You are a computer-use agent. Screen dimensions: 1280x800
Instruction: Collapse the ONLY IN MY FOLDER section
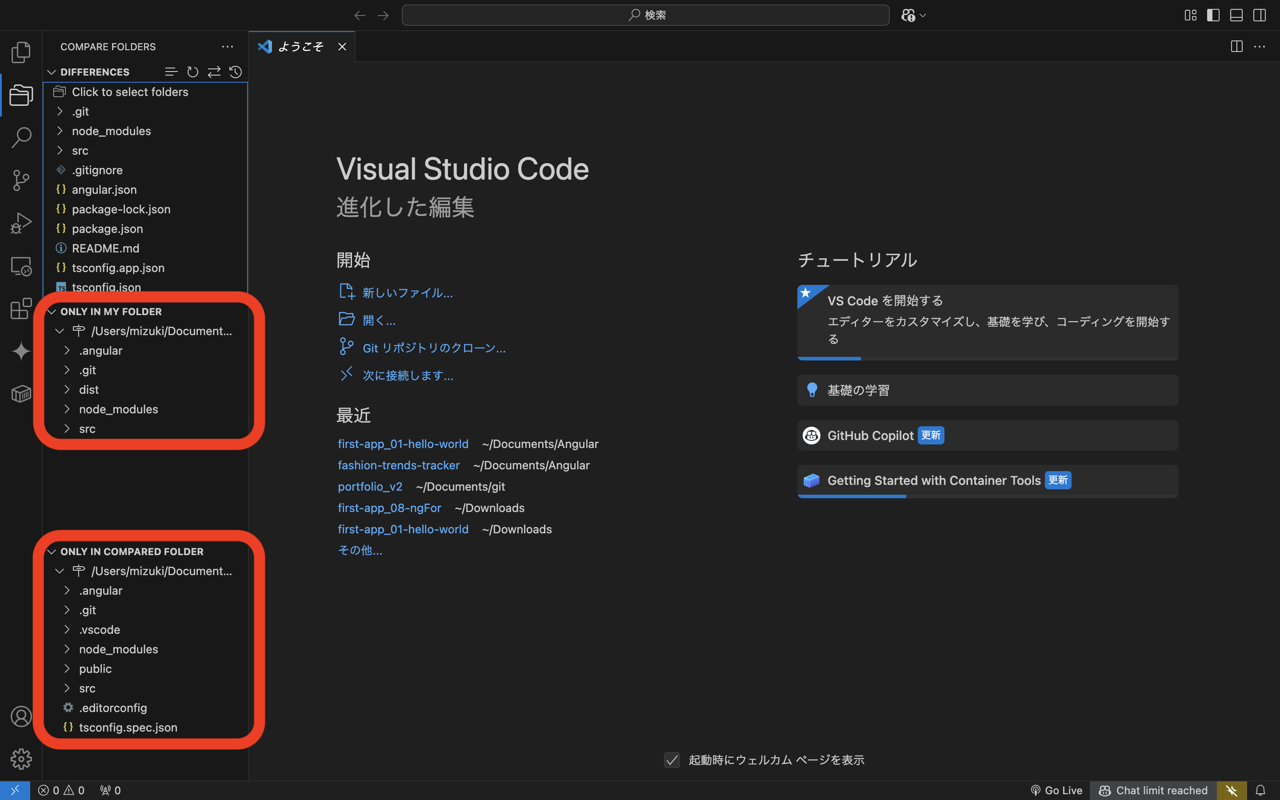coord(51,311)
